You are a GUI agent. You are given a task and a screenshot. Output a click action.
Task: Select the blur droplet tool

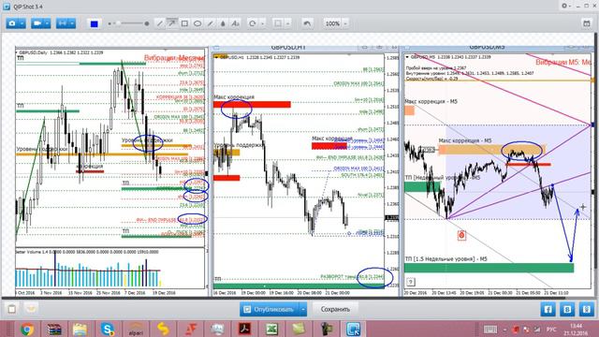click(x=223, y=23)
